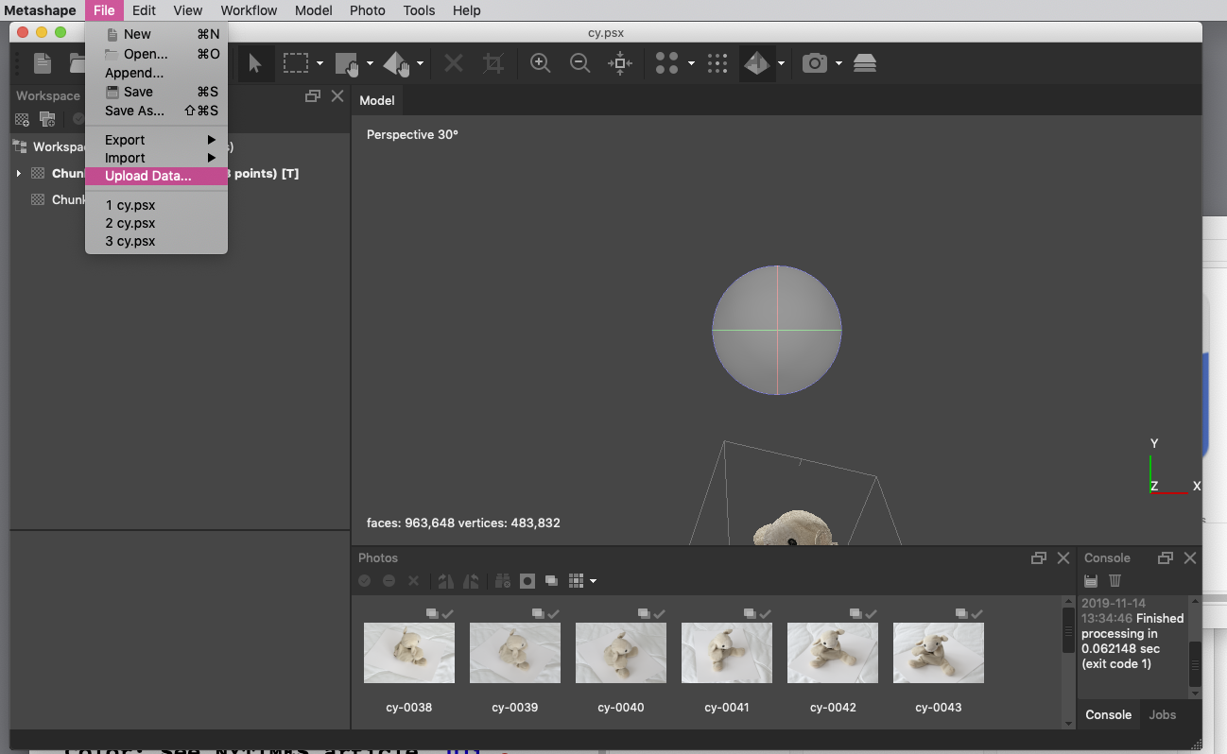Zoom in using magnifier plus icon
The image size is (1227, 754).
pos(540,63)
